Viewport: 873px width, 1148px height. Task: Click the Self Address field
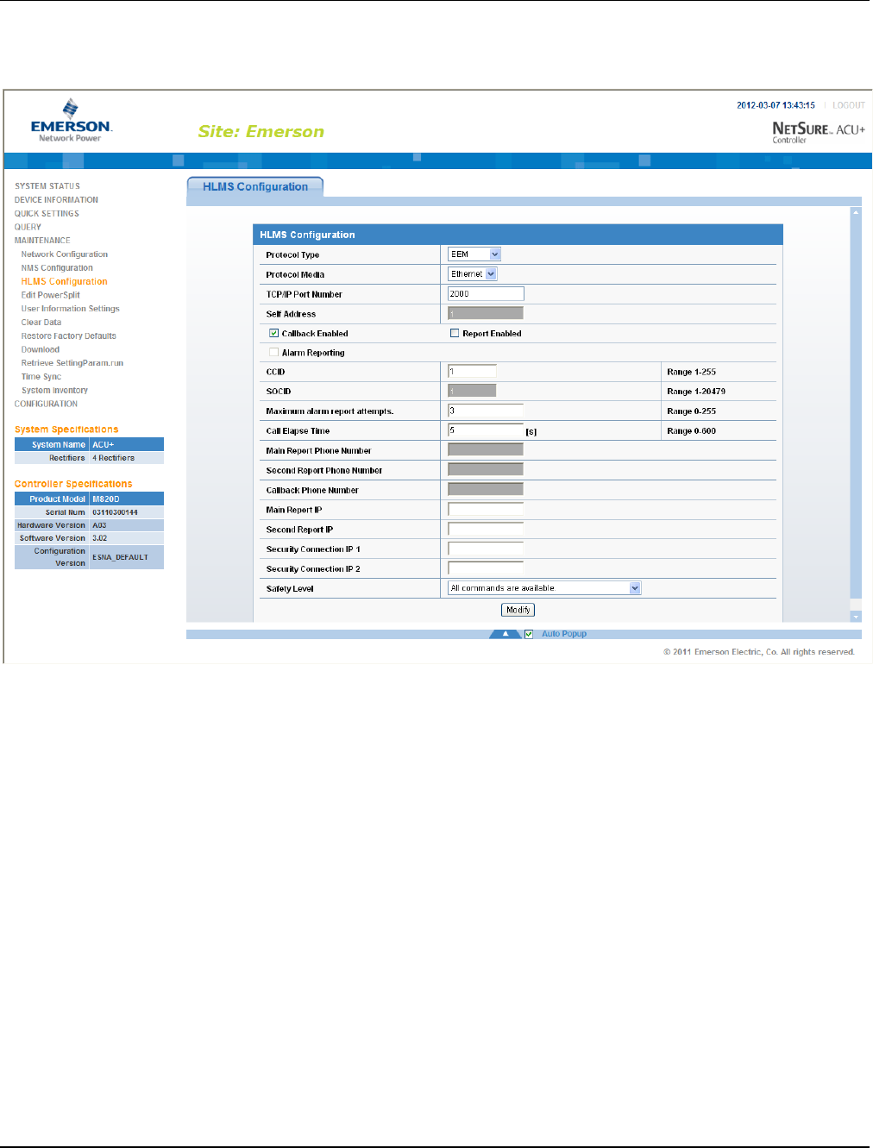pyautogui.click(x=486, y=314)
